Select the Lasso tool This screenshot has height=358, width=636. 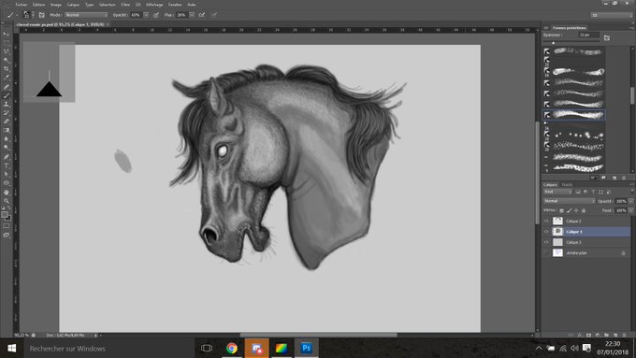pyautogui.click(x=7, y=51)
